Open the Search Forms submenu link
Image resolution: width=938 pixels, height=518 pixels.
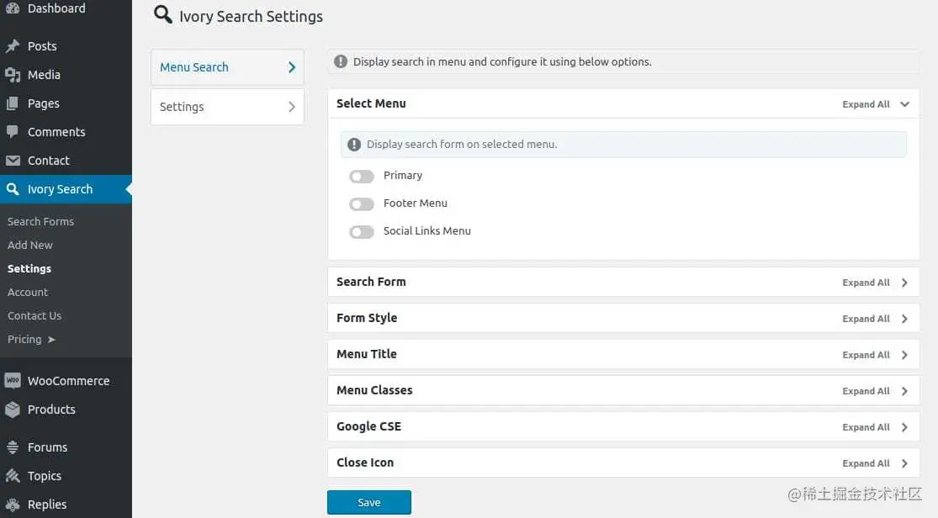[x=40, y=221]
